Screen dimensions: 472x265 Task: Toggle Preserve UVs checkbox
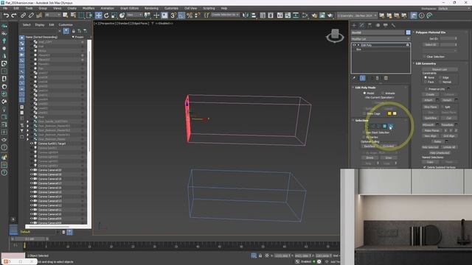tap(426, 89)
